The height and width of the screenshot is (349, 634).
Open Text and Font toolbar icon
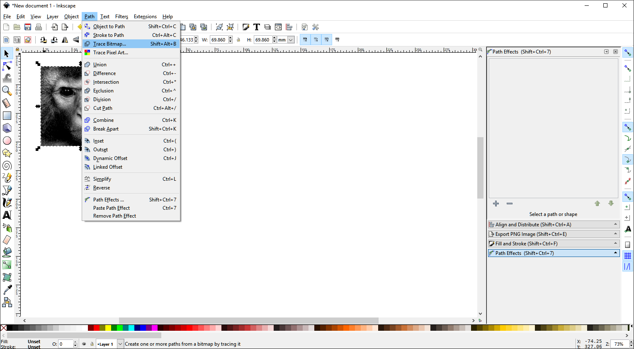257,27
